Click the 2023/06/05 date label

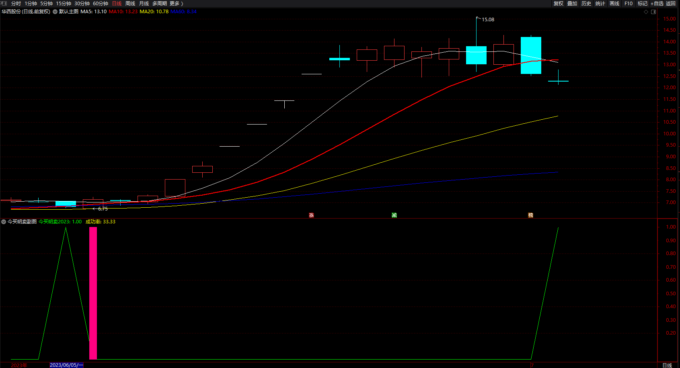coord(66,365)
